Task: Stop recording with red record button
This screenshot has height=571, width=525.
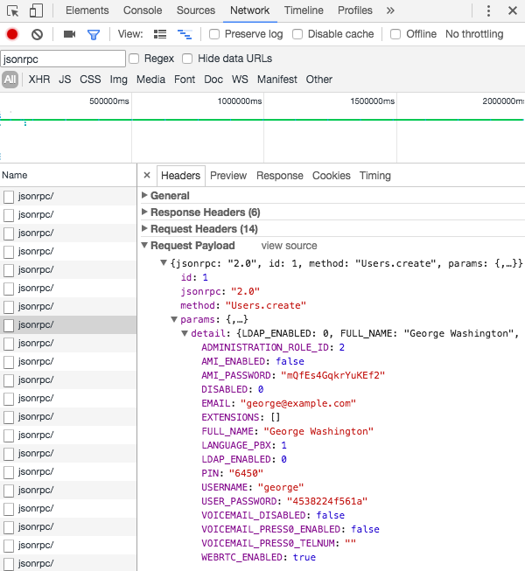Action: point(12,34)
